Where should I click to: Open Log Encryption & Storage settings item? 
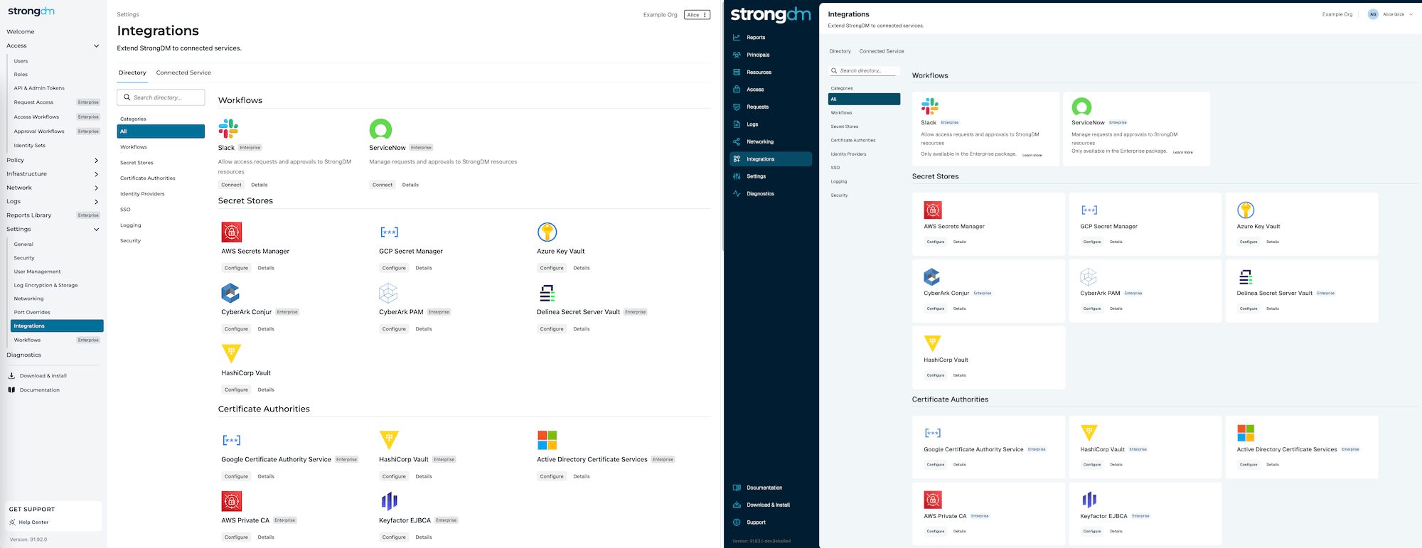[x=46, y=285]
